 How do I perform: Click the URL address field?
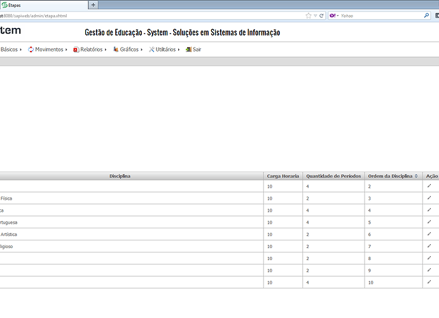pos(151,16)
